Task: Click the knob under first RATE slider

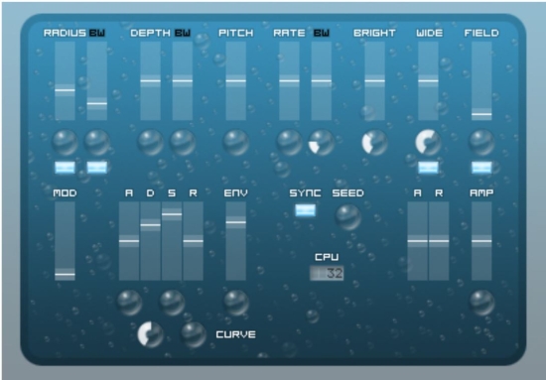Action: pos(289,143)
